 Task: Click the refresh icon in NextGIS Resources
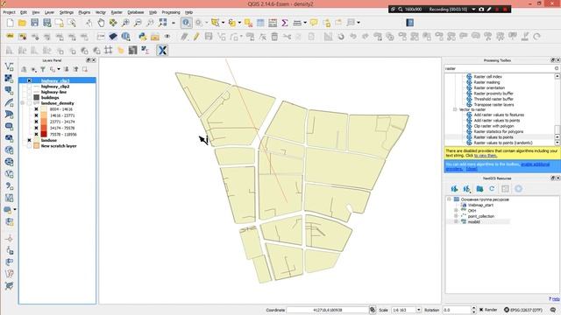click(492, 189)
